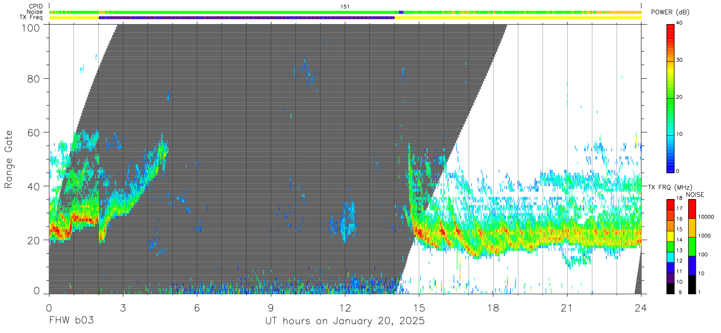The width and height of the screenshot is (721, 333).
Task: Click the 12 hour tick on time axis
Action: tap(345, 307)
